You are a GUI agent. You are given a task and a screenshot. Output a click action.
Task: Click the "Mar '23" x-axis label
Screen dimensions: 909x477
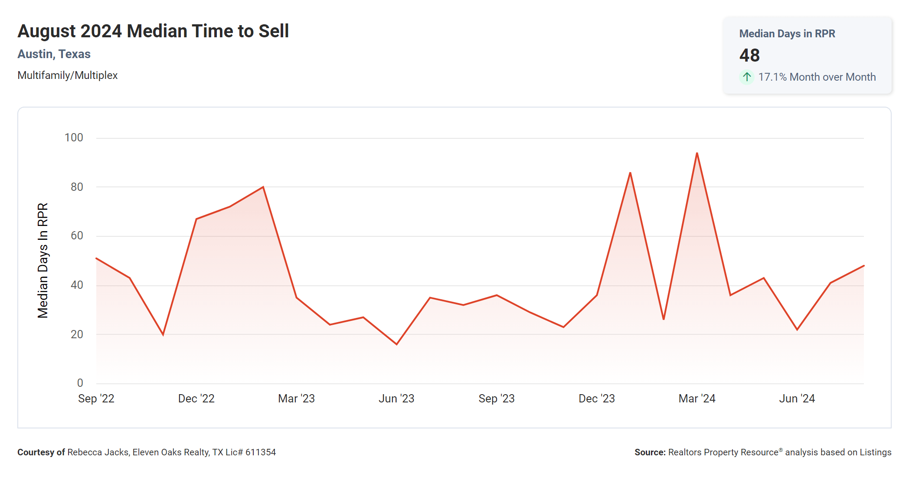pyautogui.click(x=296, y=399)
